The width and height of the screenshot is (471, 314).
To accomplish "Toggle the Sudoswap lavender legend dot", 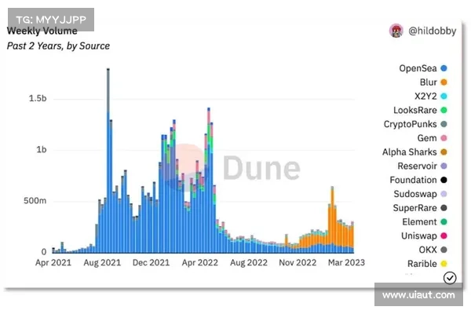I will (x=444, y=194).
